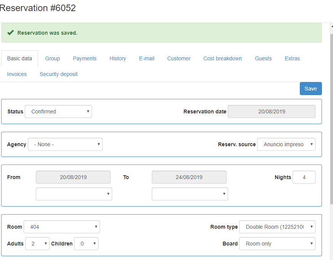This screenshot has height=260, width=333.
Task: Open the Room dropdown showing 404
Action: coord(62,227)
